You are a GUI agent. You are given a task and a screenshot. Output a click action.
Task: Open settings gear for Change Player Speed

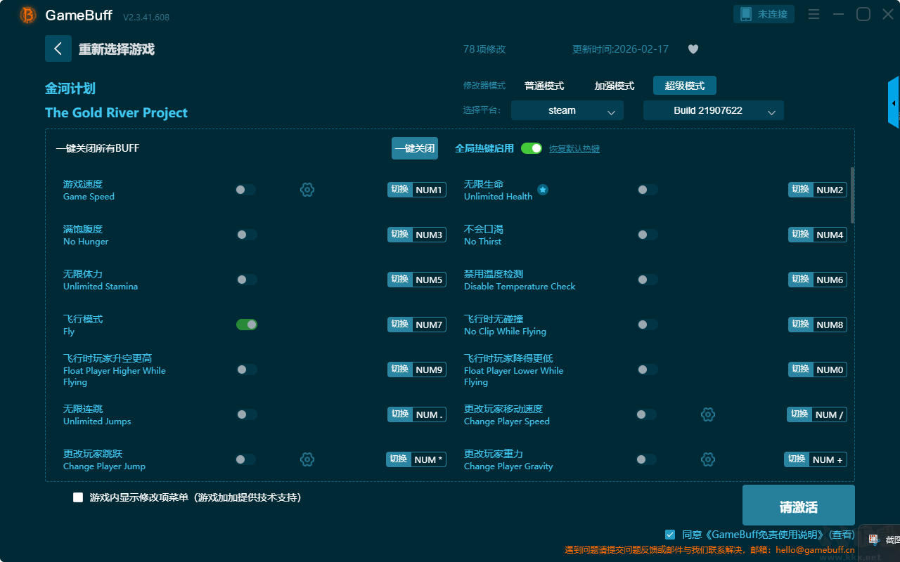(x=708, y=414)
